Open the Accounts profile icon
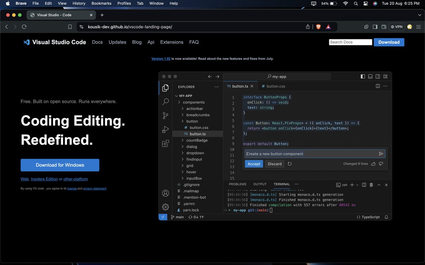 click(165, 193)
